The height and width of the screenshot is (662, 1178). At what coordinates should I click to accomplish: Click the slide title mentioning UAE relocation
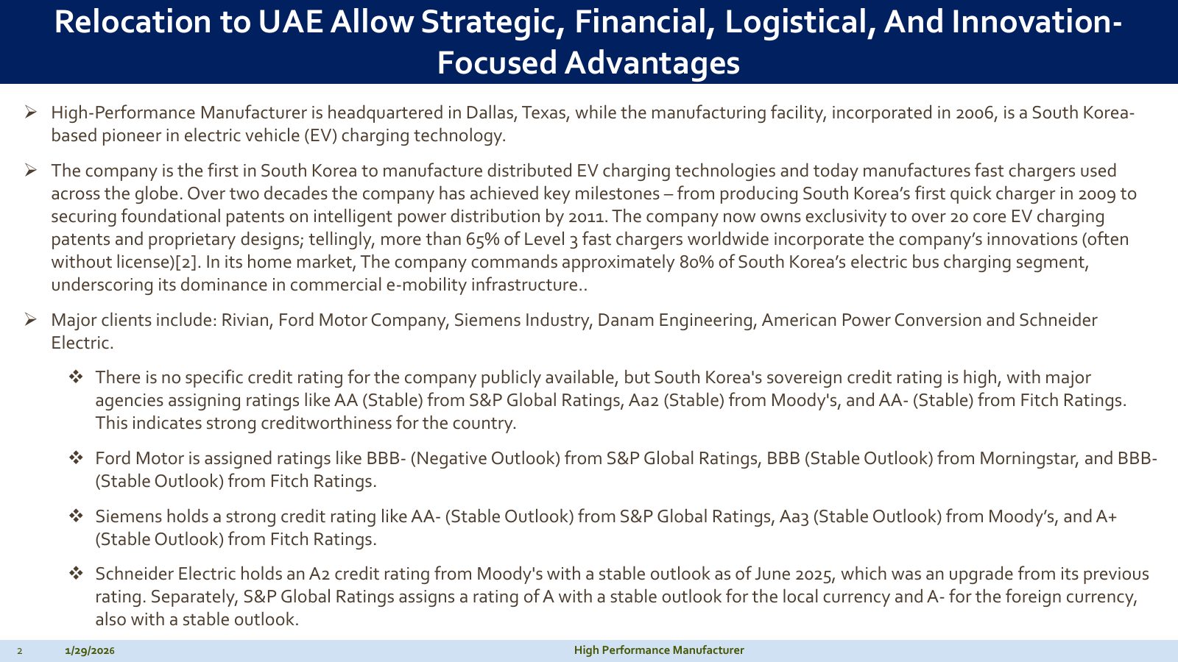(x=588, y=42)
